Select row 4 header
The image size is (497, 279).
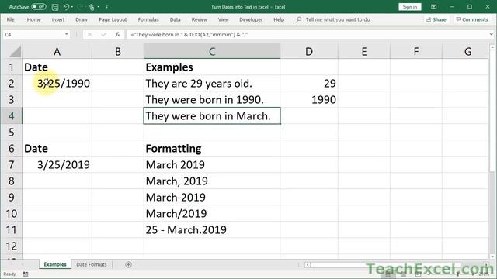coord(12,115)
